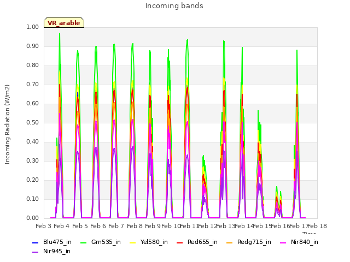This screenshot has height=262, width=350.
Task: Click the green Grn535_in legend swatch
Action: pyautogui.click(x=83, y=242)
